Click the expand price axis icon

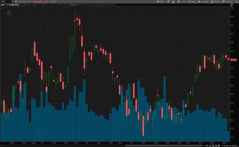(x=232, y=5)
